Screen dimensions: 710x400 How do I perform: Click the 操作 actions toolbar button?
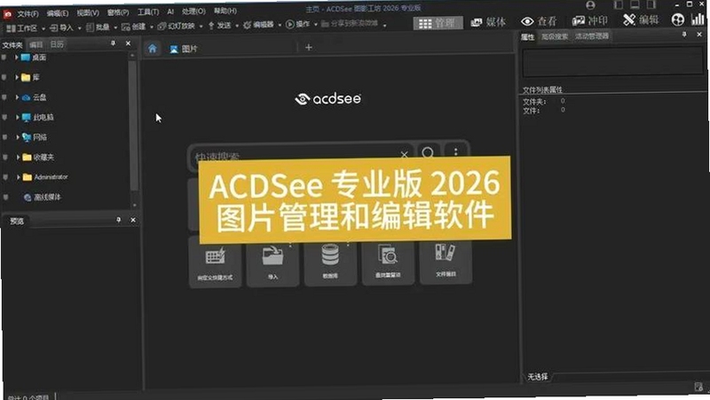coord(298,25)
